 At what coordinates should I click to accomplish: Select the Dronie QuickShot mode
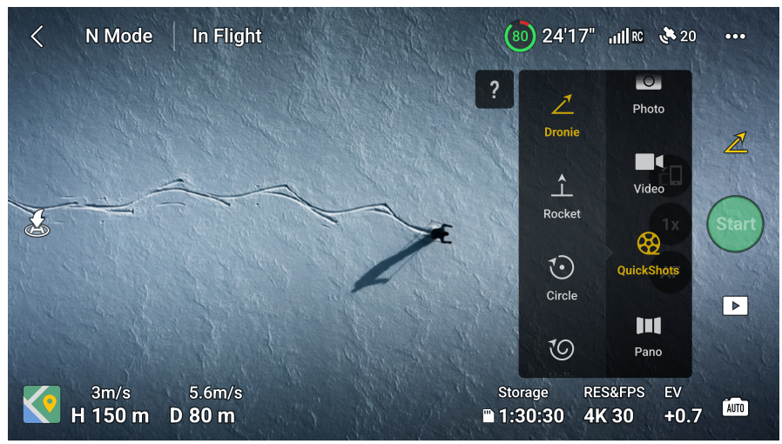coord(562,116)
